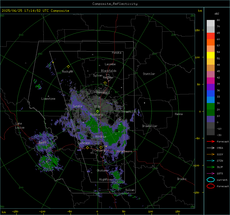Click the yellow diamond marker just above Calgary
Image resolution: width=230 pixels, height=215 pixels.
pyautogui.click(x=101, y=147)
